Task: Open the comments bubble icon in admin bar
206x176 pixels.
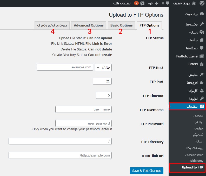Action: [167, 3]
